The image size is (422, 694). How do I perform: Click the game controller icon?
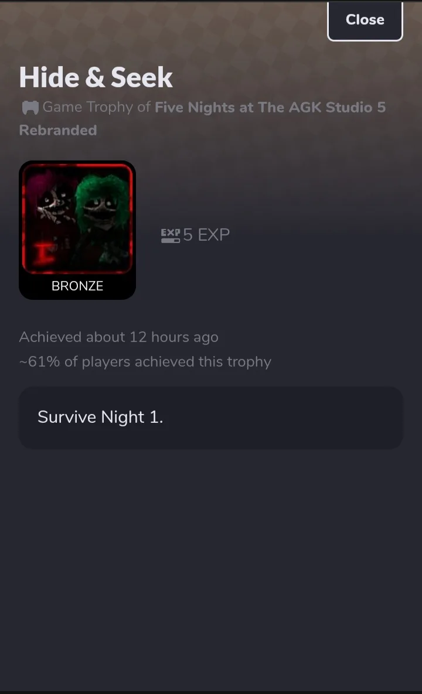(x=30, y=108)
